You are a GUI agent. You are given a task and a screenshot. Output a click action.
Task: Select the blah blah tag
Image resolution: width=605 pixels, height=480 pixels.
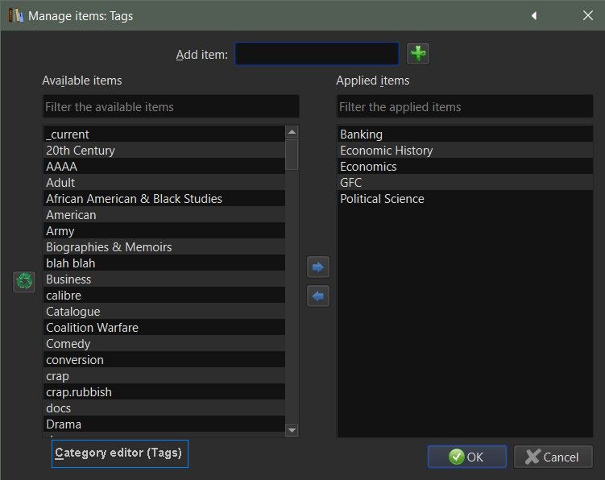pyautogui.click(x=164, y=263)
